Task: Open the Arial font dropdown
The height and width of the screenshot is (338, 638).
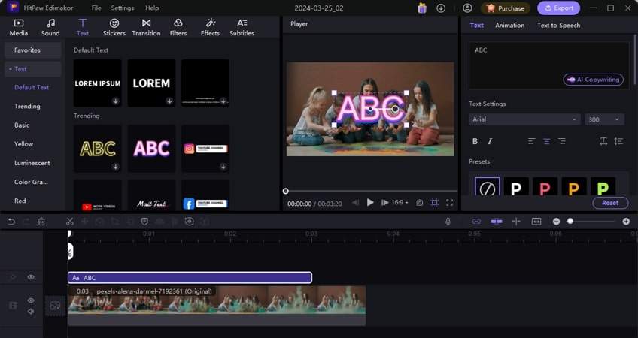Action: click(x=524, y=119)
